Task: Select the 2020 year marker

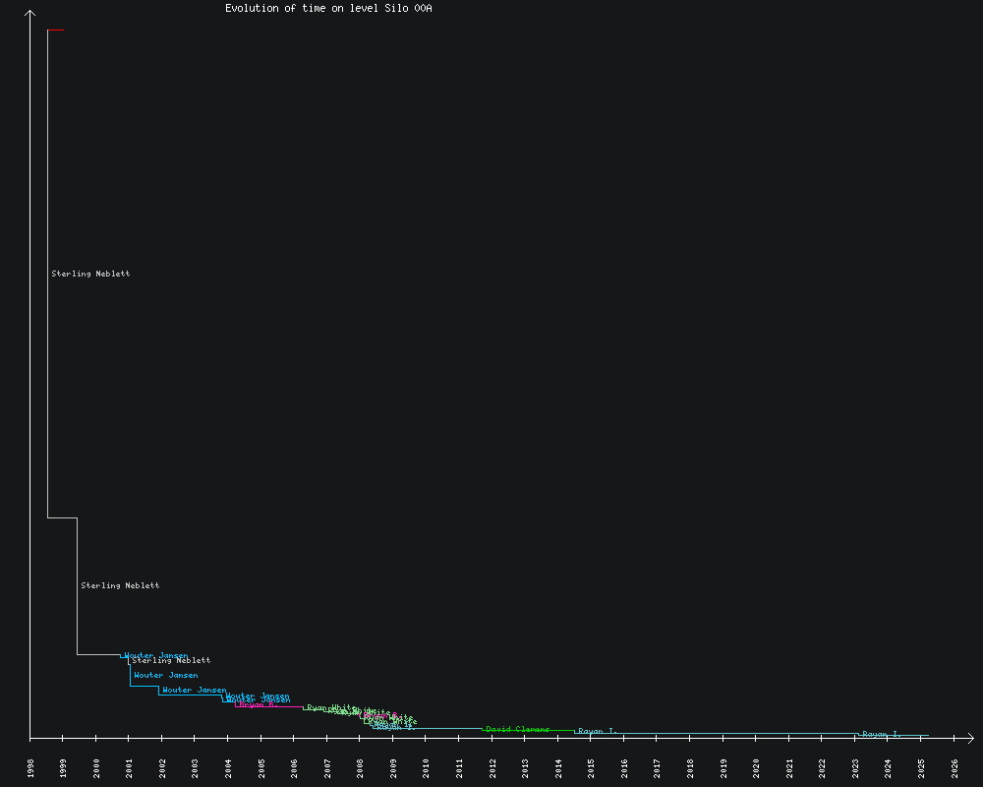Action: point(756,768)
